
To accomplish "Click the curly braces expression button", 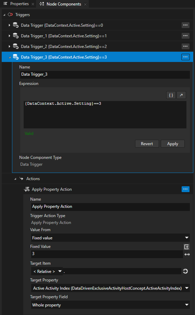I will [x=171, y=95].
